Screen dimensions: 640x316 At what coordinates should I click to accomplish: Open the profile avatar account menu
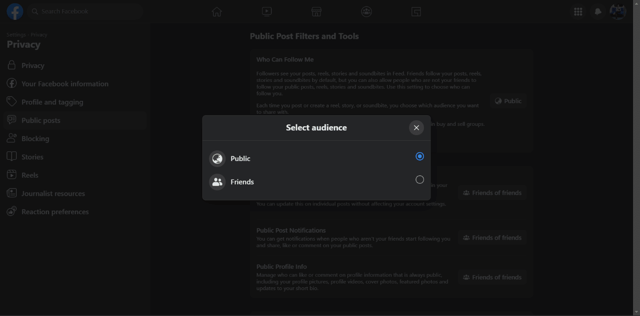(x=618, y=12)
